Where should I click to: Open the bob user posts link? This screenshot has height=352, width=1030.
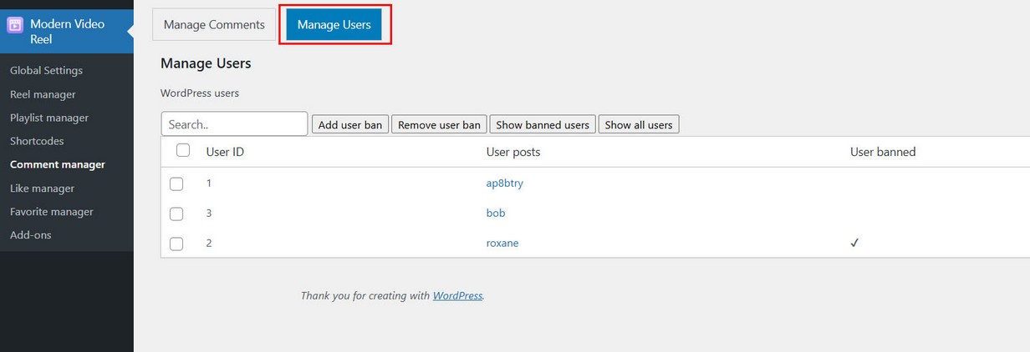pyautogui.click(x=496, y=214)
